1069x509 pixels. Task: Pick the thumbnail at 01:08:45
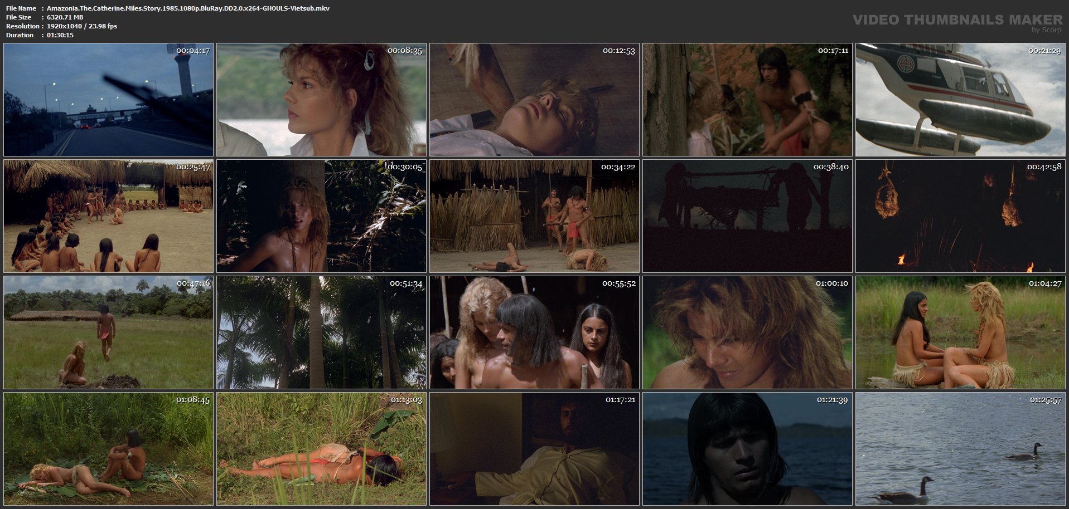pyautogui.click(x=109, y=449)
